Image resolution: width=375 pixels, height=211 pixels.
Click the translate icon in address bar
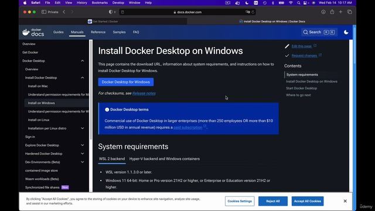[x=247, y=12]
